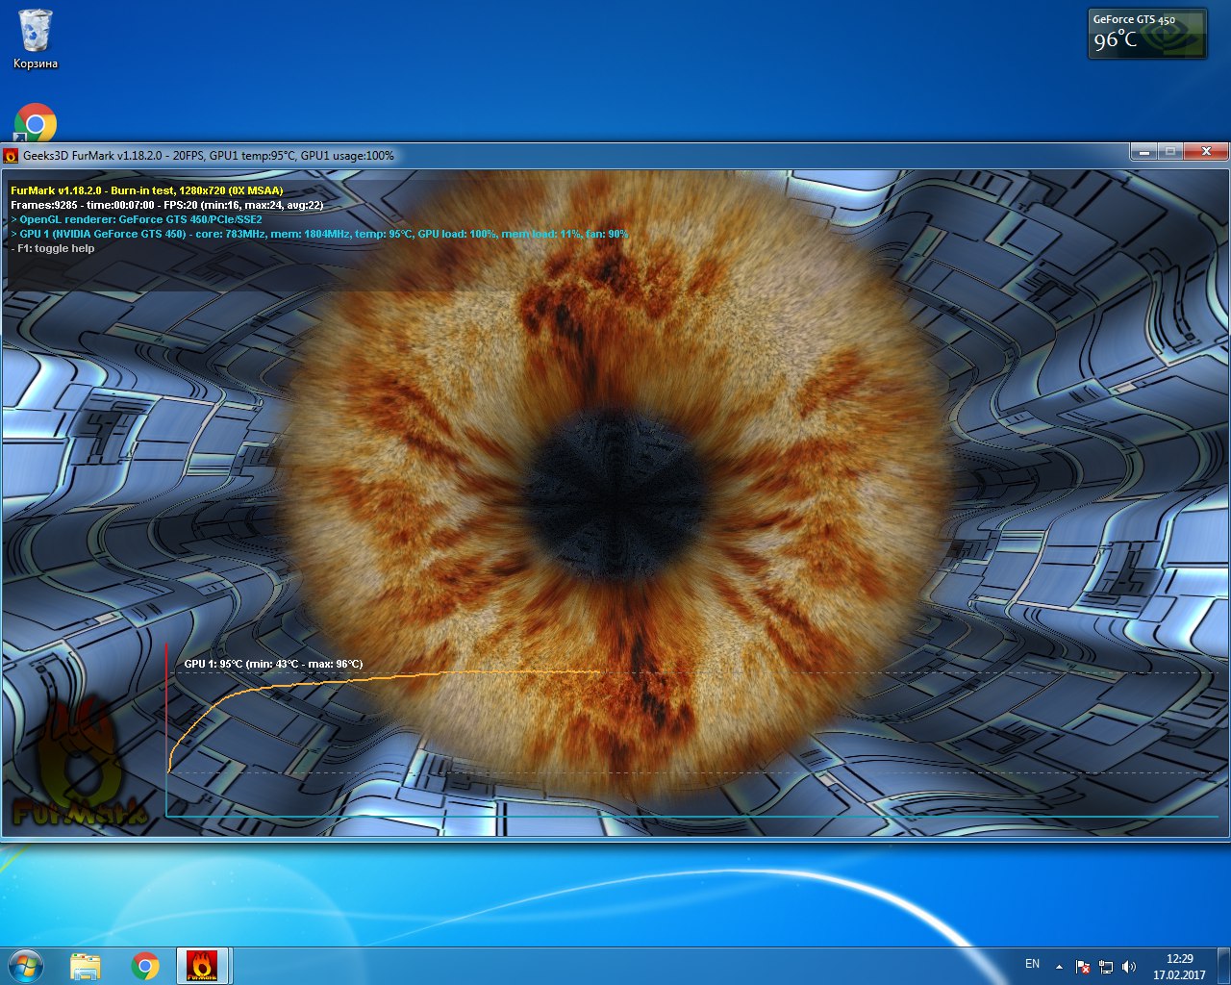Click the "GPU 1: 95°C" graph label
The width and height of the screenshot is (1231, 985).
[x=274, y=664]
